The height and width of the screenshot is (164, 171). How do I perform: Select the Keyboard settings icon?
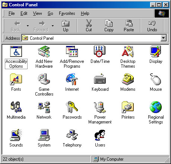point(100,79)
